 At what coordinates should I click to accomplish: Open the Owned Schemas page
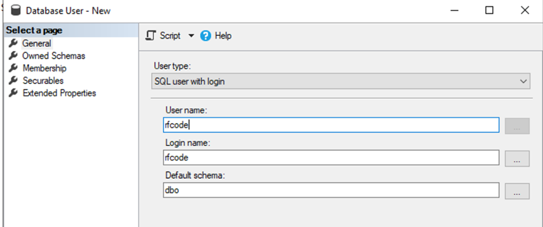(53, 56)
